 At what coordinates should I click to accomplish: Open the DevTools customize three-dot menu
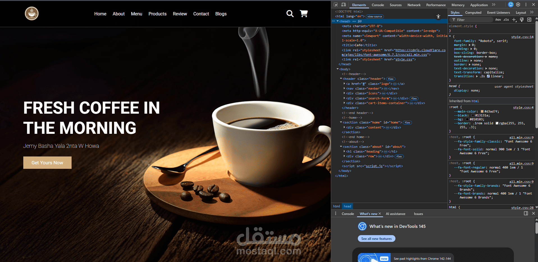coord(526,4)
